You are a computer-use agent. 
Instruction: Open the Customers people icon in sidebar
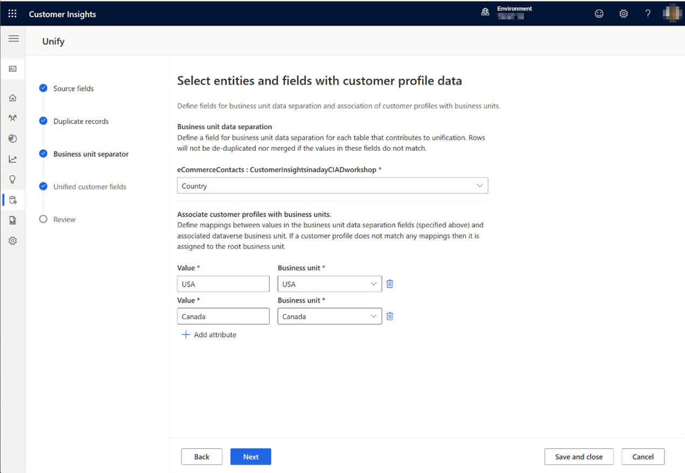pos(13,118)
